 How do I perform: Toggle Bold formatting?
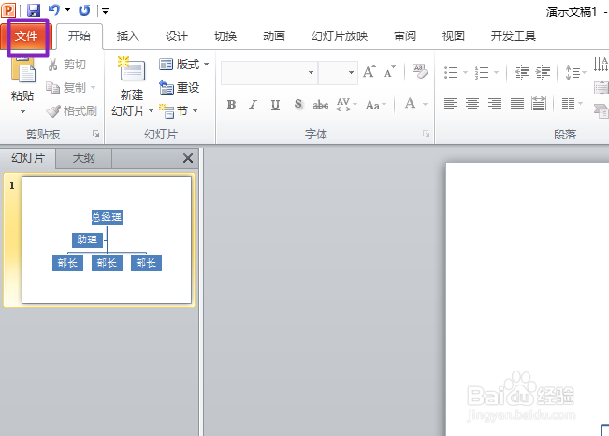click(x=231, y=104)
